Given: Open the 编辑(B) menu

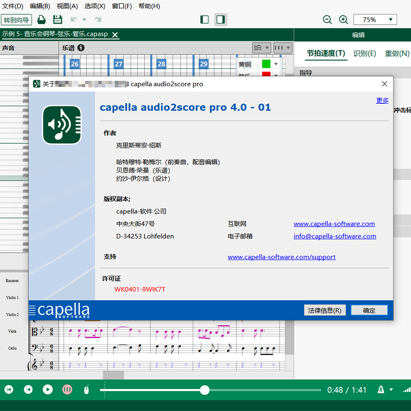Looking at the screenshot, I should 40,6.
